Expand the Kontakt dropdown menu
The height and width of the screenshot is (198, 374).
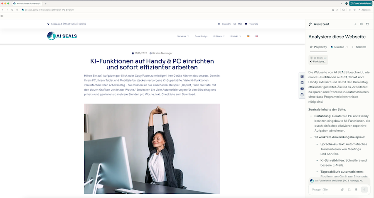(x=236, y=36)
